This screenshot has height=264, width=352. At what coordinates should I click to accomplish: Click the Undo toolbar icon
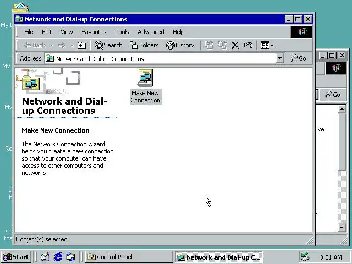pyautogui.click(x=248, y=45)
